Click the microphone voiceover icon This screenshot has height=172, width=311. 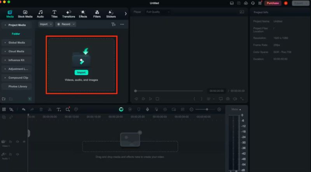pos(147,109)
